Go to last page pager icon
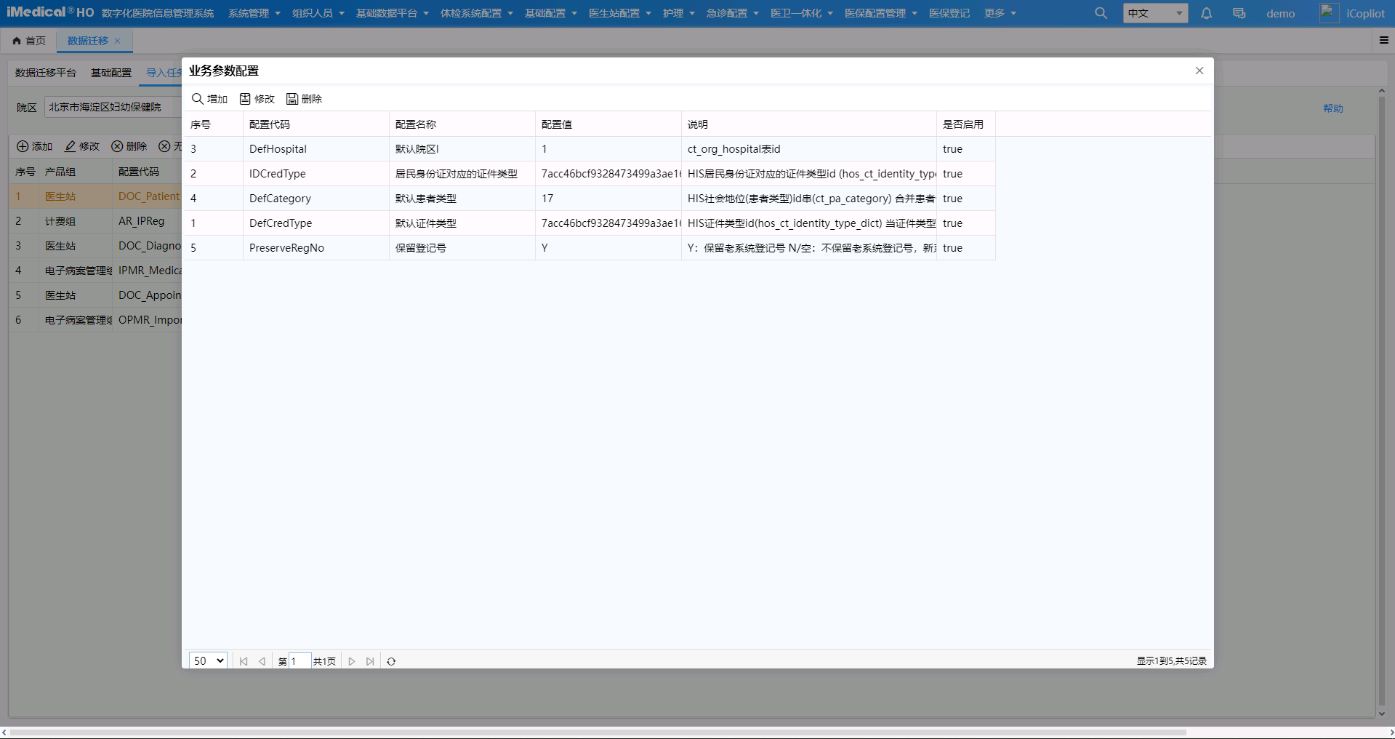This screenshot has width=1395, height=739. point(370,661)
